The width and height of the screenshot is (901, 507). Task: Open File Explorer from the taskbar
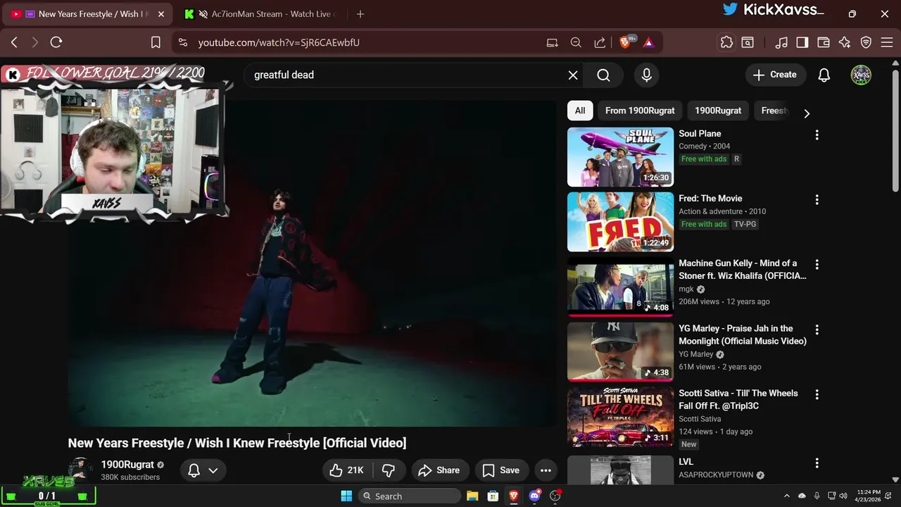(x=472, y=496)
